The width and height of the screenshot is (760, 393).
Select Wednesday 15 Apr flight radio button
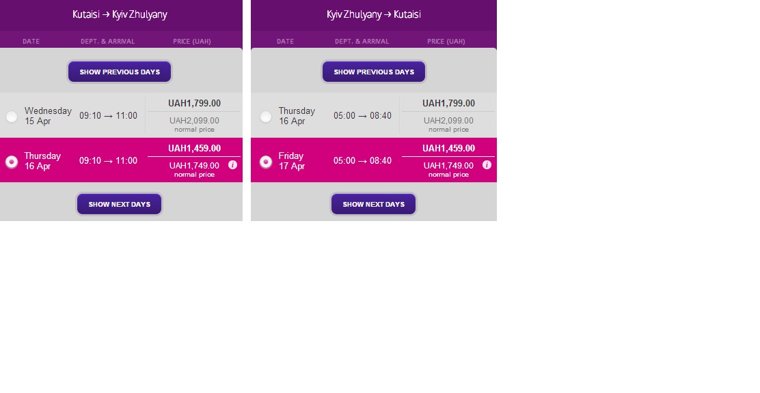(x=12, y=117)
